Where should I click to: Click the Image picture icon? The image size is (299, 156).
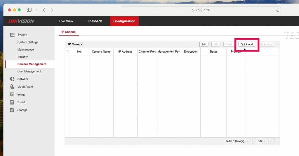tap(12, 95)
